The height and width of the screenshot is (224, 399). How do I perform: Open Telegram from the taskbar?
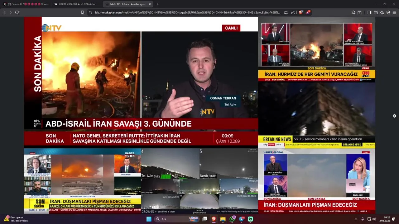click(241, 219)
